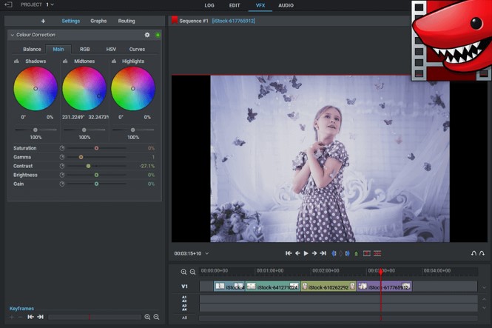Click the Gamma slider handle
Viewport: 492px width, 328px height.
point(81,157)
